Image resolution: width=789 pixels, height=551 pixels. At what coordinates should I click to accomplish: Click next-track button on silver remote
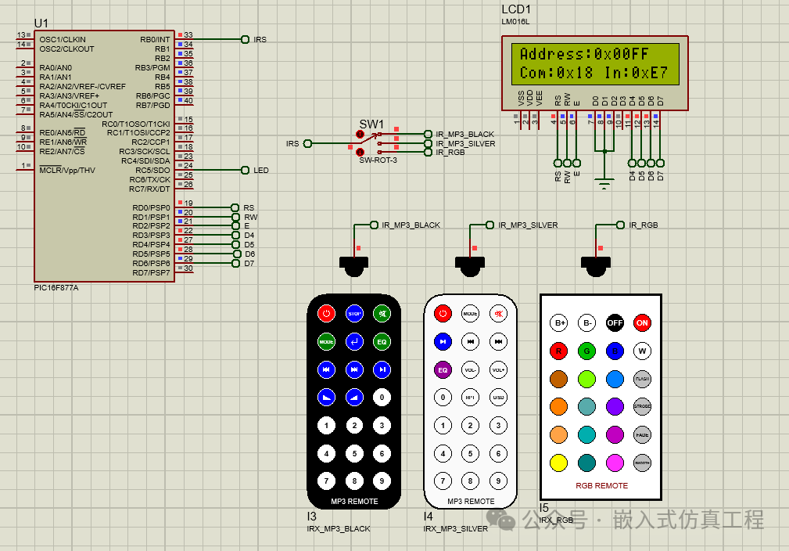coord(499,341)
